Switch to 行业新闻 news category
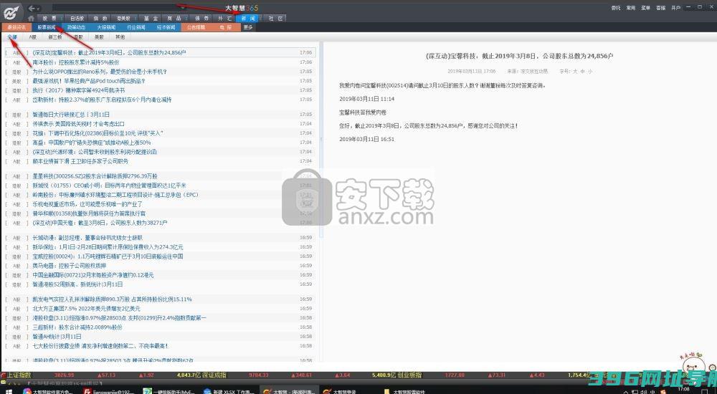Screen dimensions: 717x394 coord(136,27)
